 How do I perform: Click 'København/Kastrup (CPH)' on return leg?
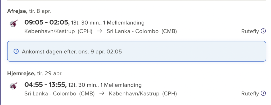[x=143, y=94]
